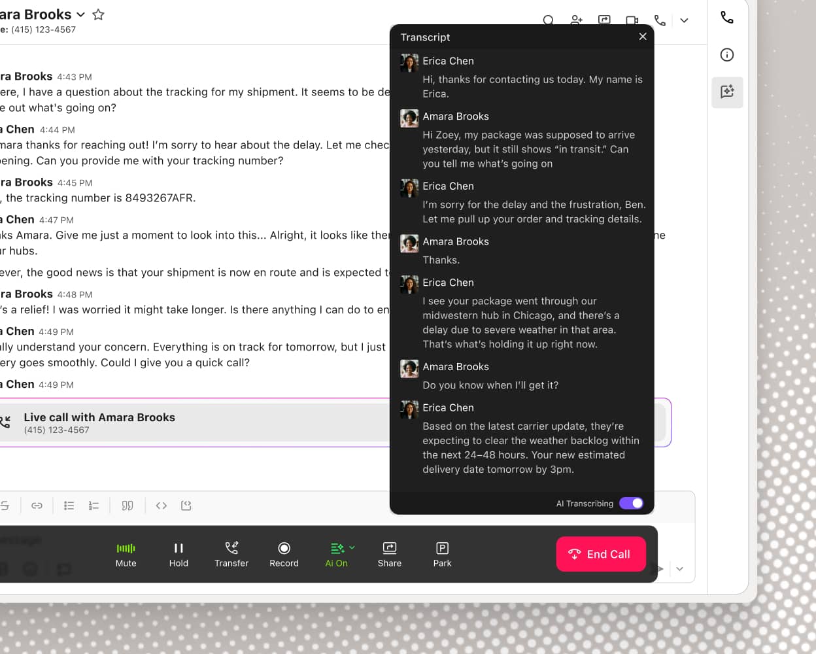
Task: Click the 4:48 PM message timestamp
Action: 75,295
